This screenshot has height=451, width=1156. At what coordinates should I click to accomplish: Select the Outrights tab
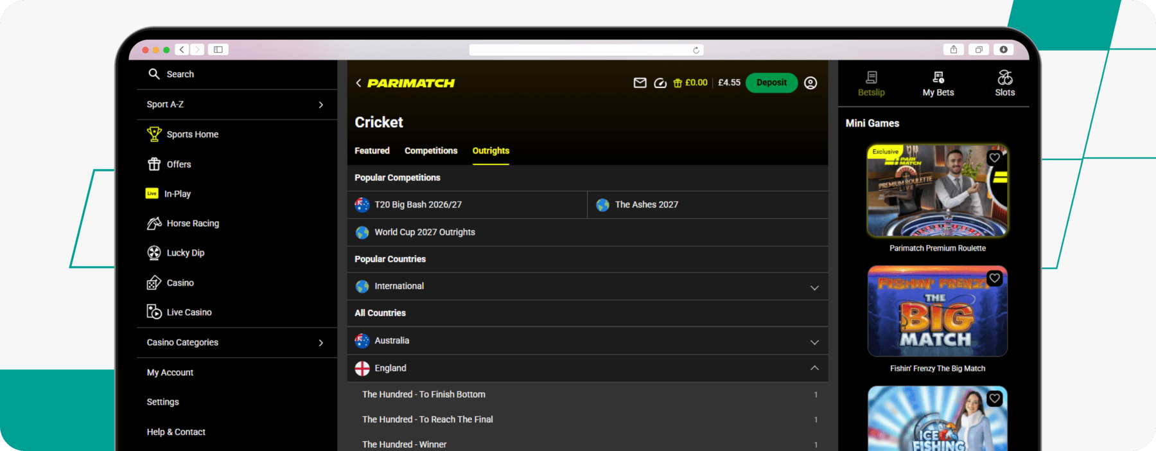pos(491,150)
